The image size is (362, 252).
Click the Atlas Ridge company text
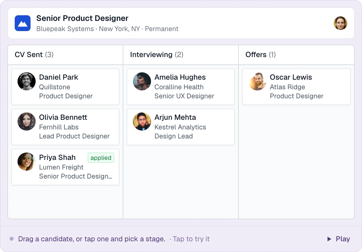click(x=288, y=87)
